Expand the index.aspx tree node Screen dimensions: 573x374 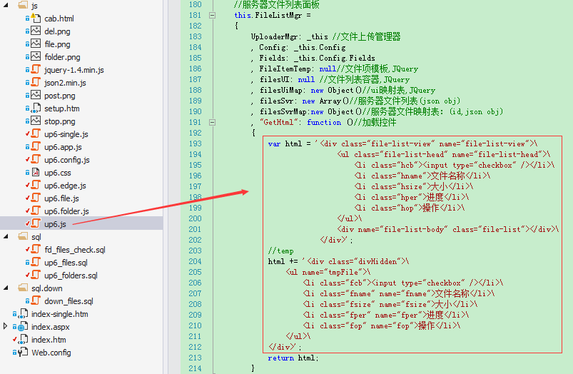[x=5, y=326]
